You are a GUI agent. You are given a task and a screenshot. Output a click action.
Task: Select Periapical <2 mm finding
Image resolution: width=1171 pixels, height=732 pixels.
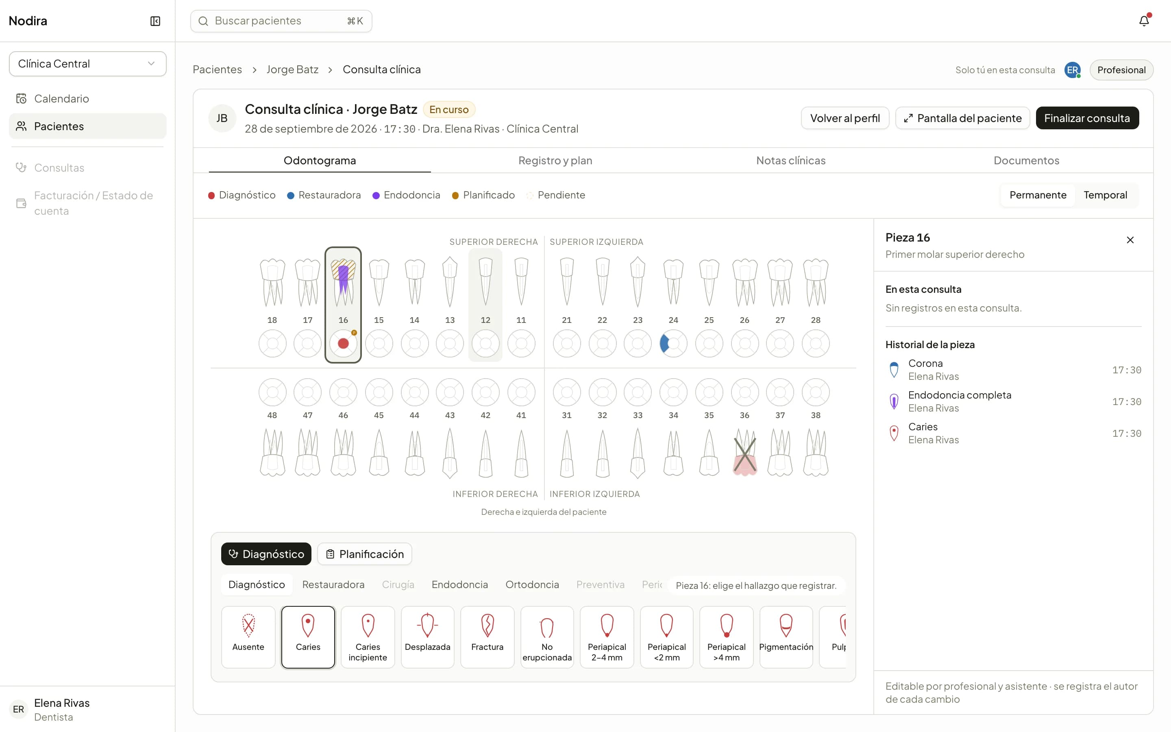(x=667, y=637)
